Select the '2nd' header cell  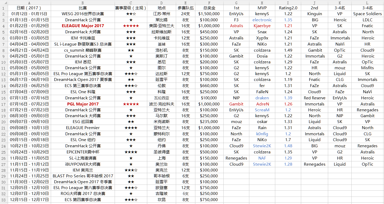[x=315, y=8]
